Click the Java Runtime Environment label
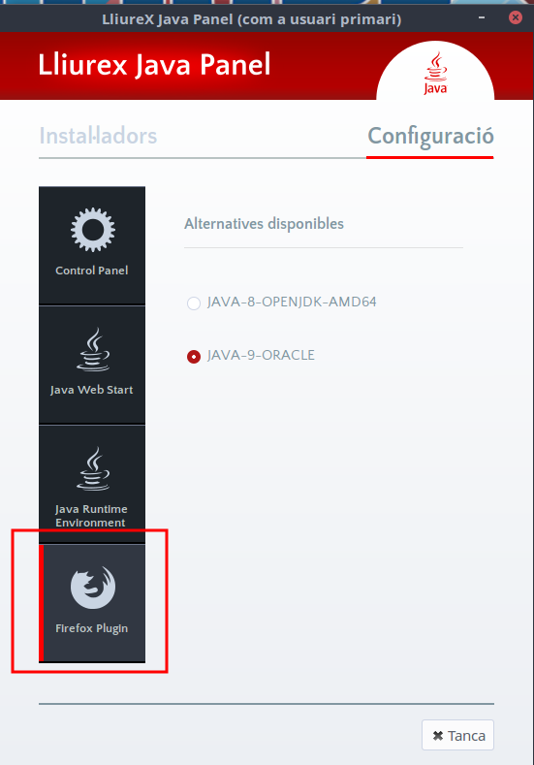Viewport: 534px width, 765px height. pos(91,516)
